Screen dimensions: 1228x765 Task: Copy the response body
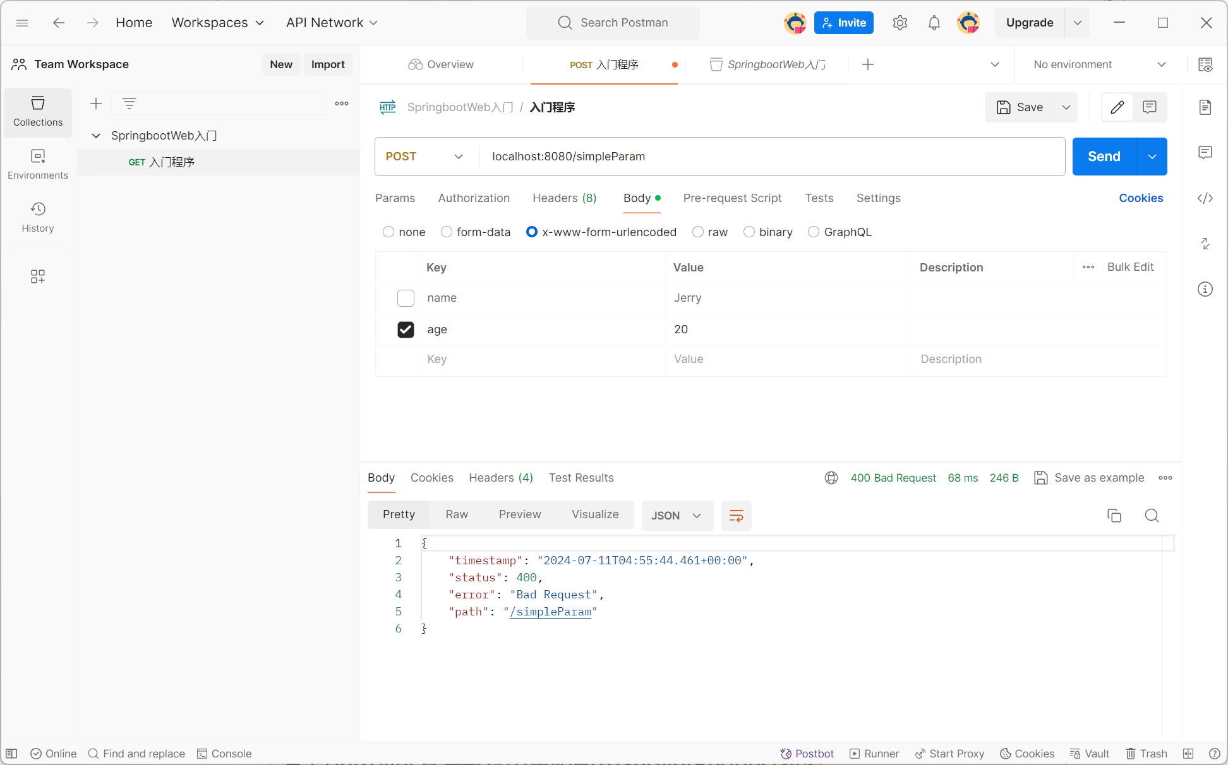1114,516
